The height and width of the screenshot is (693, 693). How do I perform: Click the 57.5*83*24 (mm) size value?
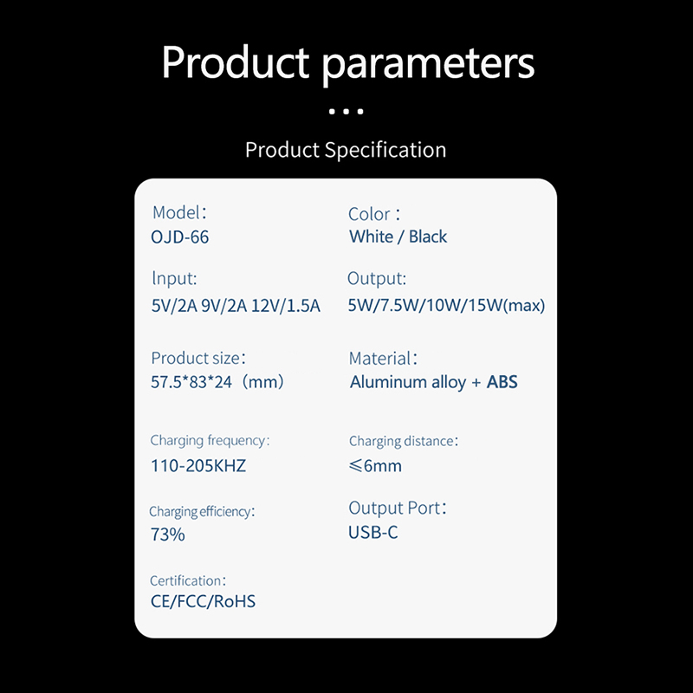[x=217, y=382]
